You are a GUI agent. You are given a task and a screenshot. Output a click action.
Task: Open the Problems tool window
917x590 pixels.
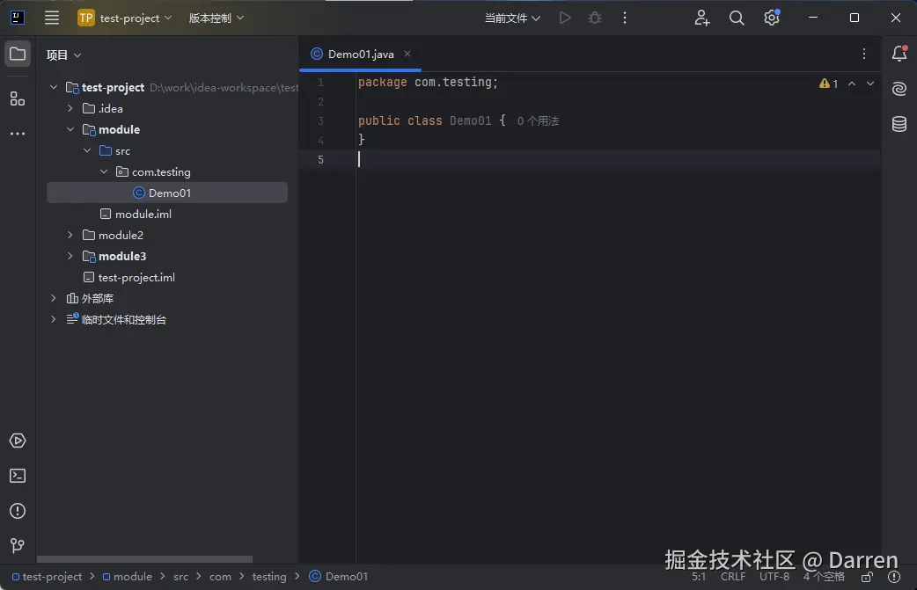tap(18, 511)
